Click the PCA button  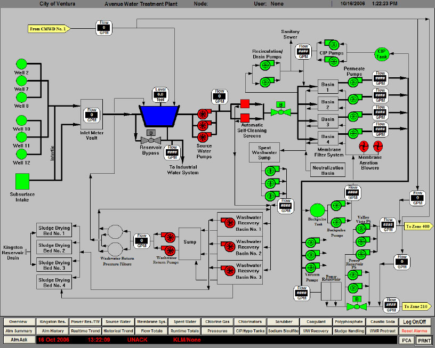tap(406, 340)
